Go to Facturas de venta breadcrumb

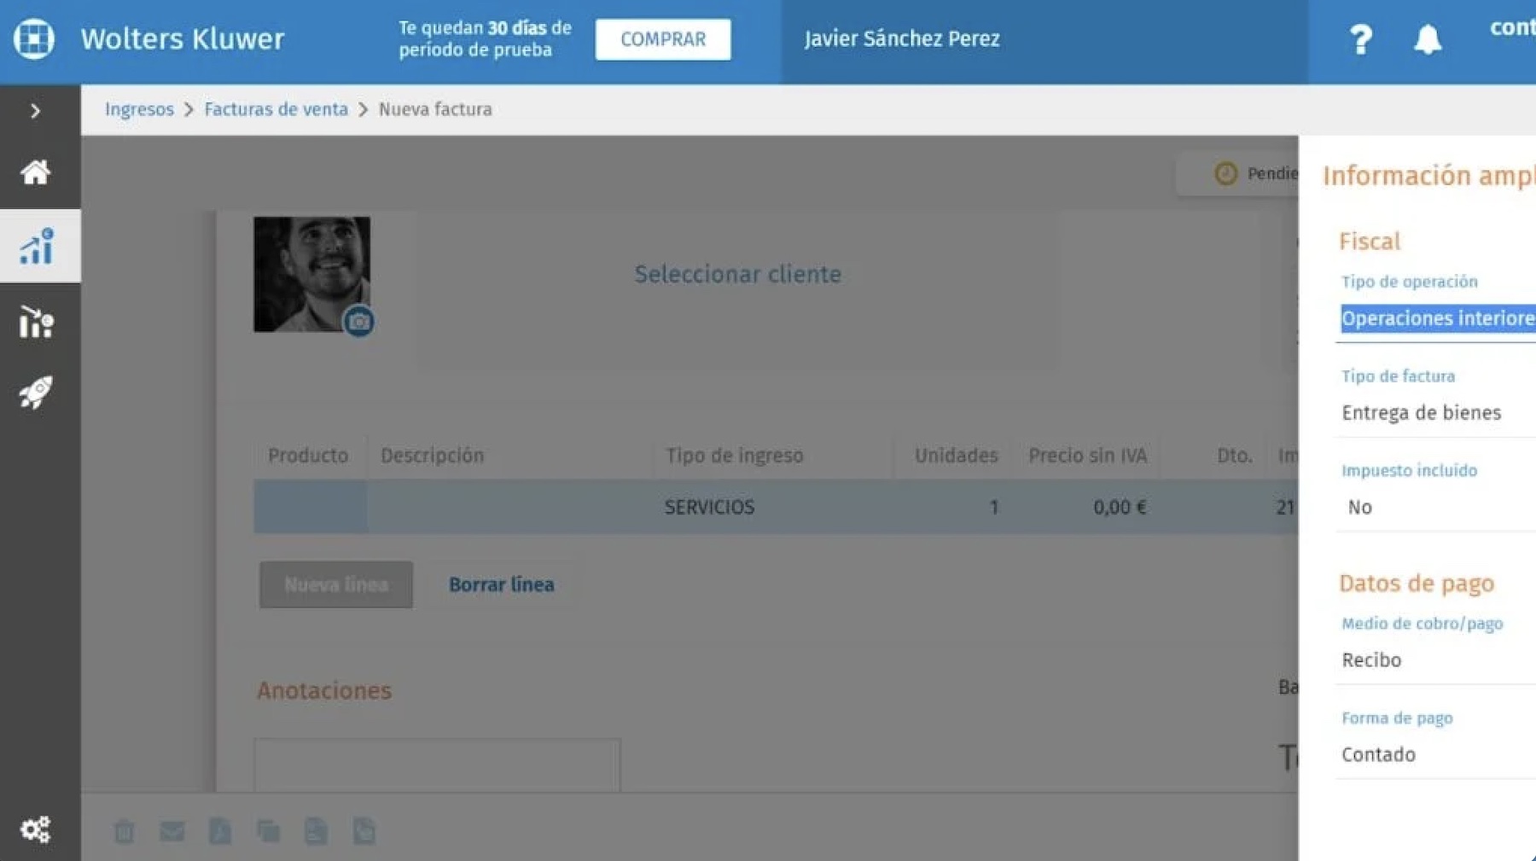coord(276,109)
